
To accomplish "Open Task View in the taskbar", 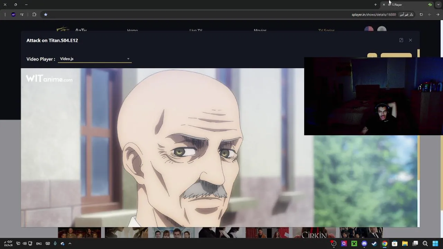I will (x=415, y=243).
